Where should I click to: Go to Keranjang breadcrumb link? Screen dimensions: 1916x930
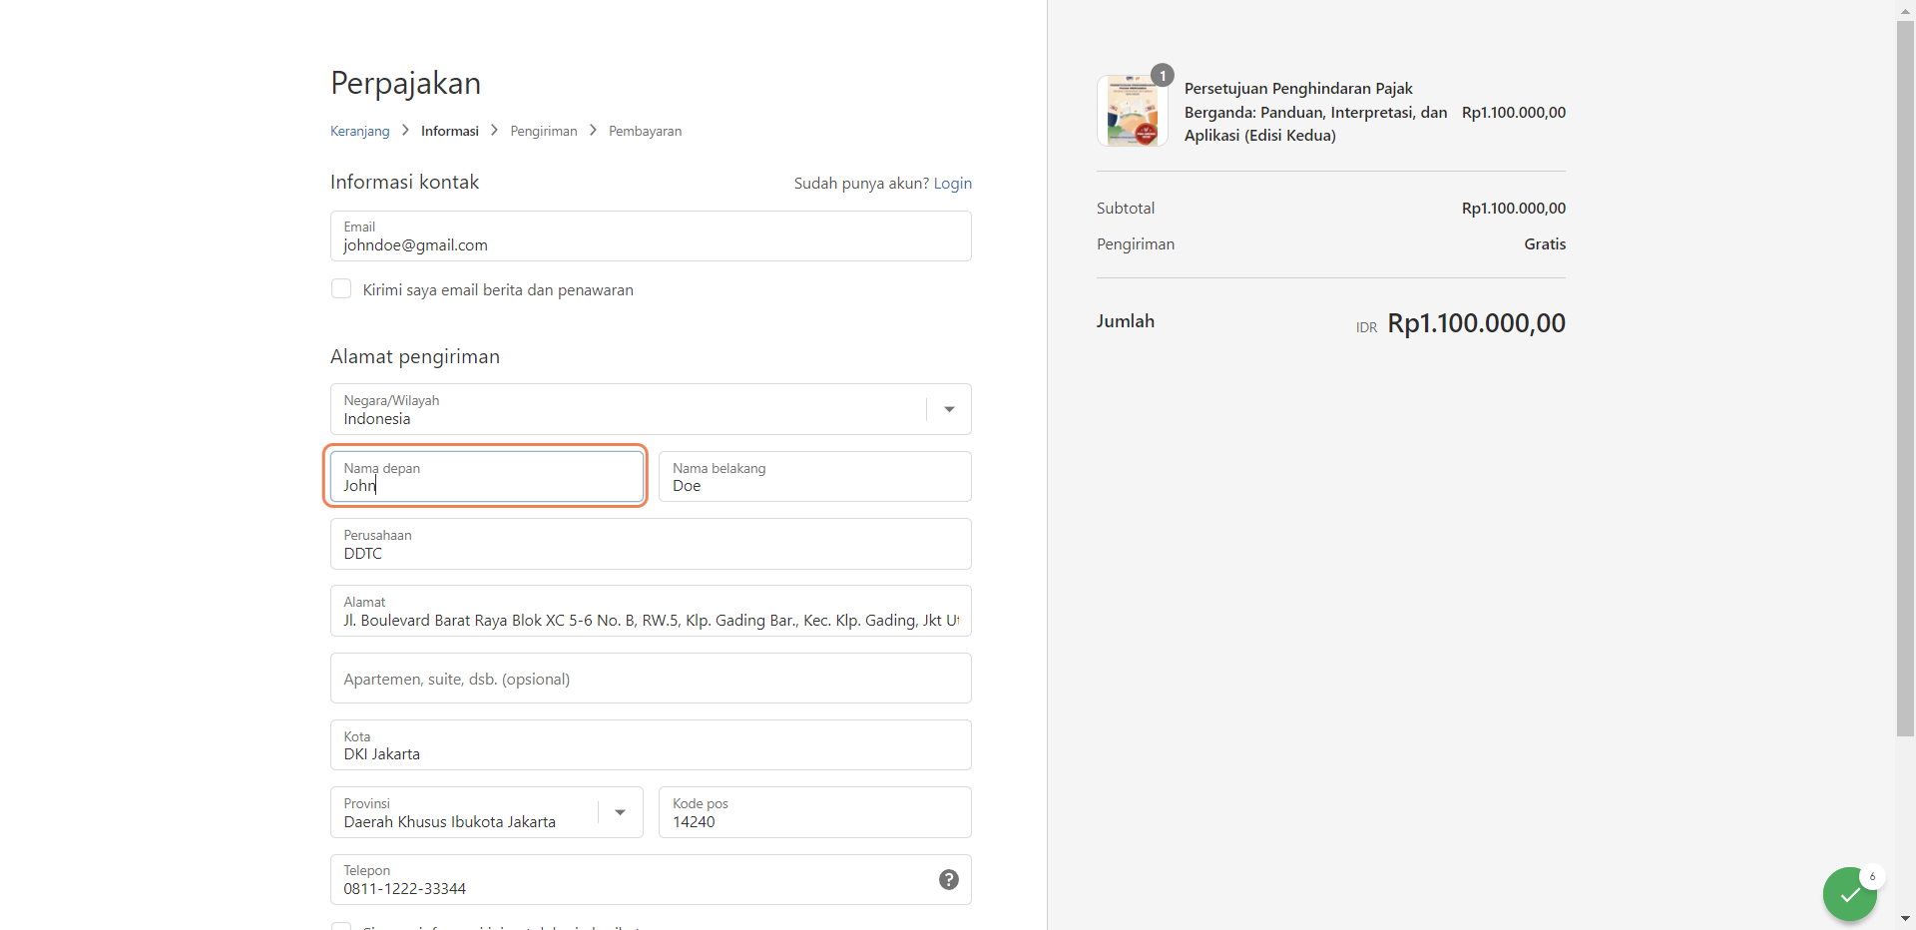tap(360, 131)
